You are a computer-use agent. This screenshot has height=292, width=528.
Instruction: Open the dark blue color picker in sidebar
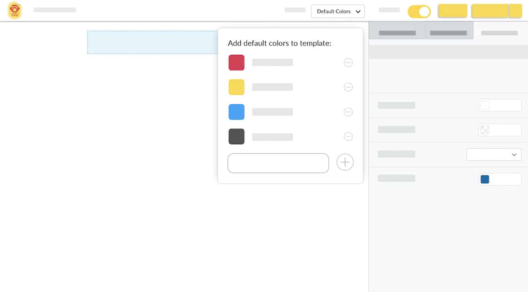coord(500,179)
